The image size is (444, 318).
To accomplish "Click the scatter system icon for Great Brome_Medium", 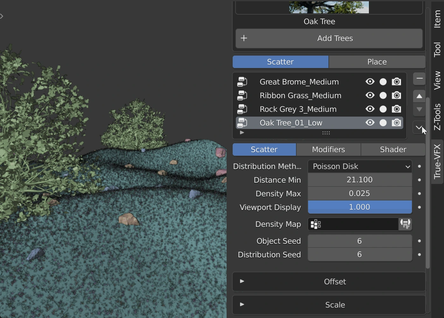I will pos(242,82).
